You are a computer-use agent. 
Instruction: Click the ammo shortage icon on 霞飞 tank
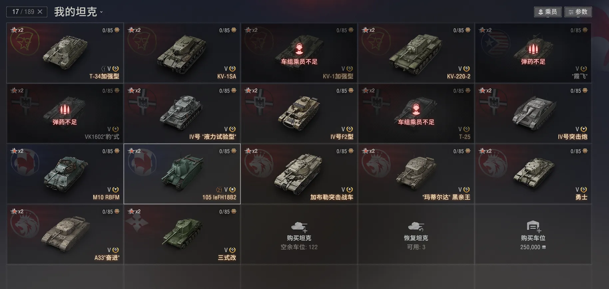(x=533, y=49)
